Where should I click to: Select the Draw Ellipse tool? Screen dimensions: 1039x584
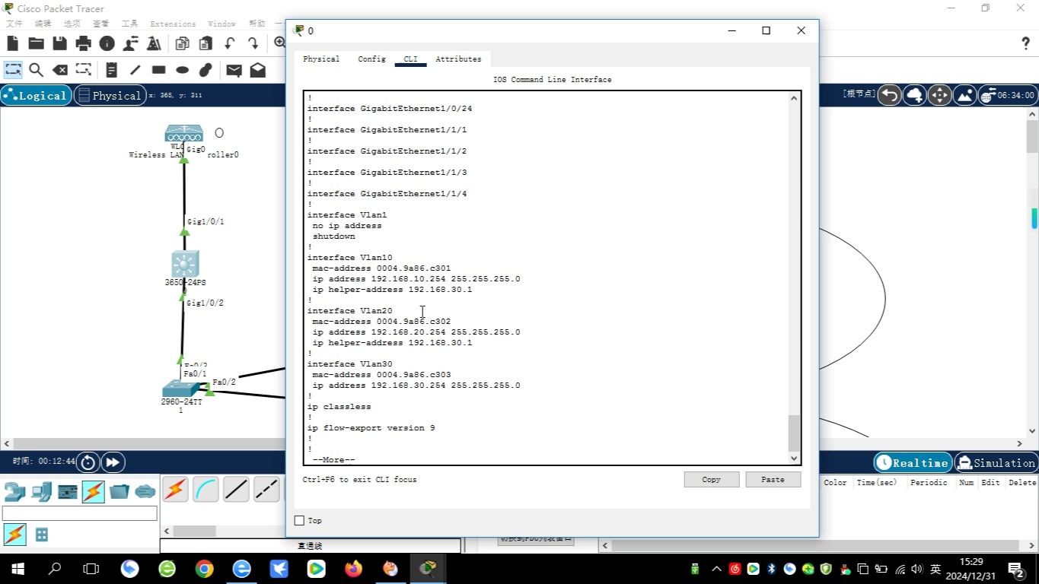[x=182, y=70]
